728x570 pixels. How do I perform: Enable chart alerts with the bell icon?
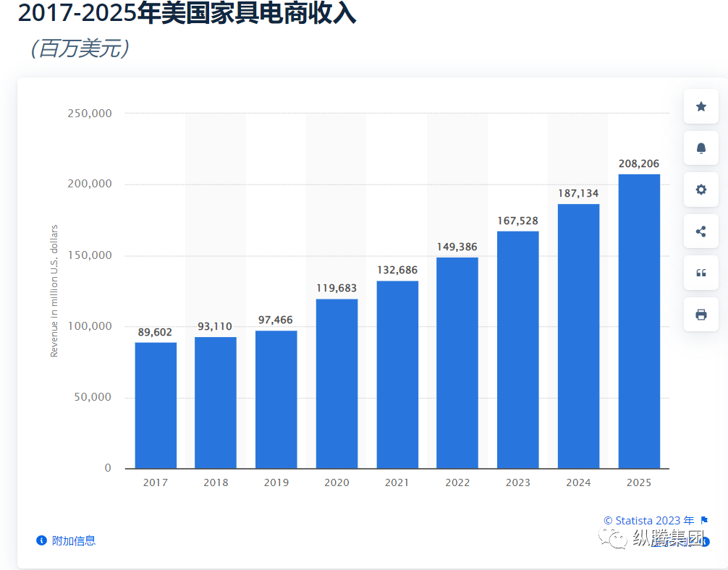point(701,148)
